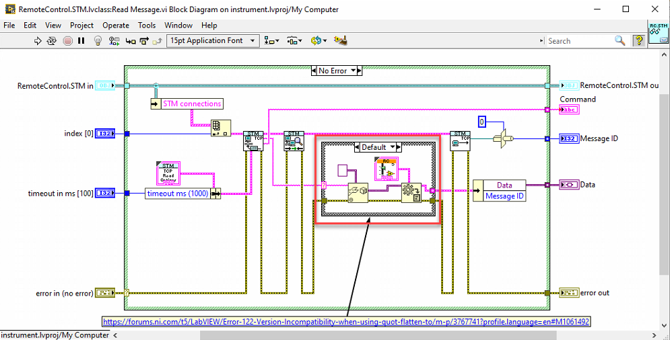Image resolution: width=670 pixels, height=340 pixels.
Task: Click the STM connections unbundle element
Action: click(x=187, y=103)
